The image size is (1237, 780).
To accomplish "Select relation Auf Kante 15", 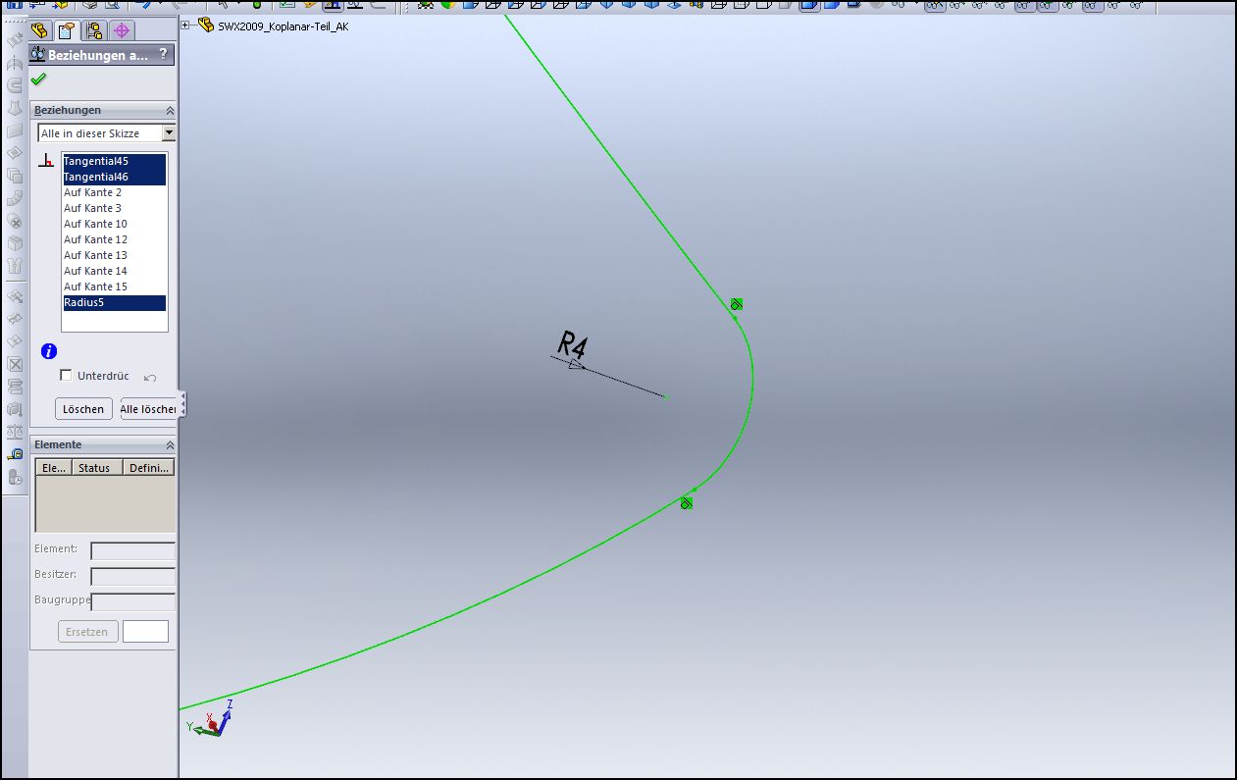I will pos(114,286).
